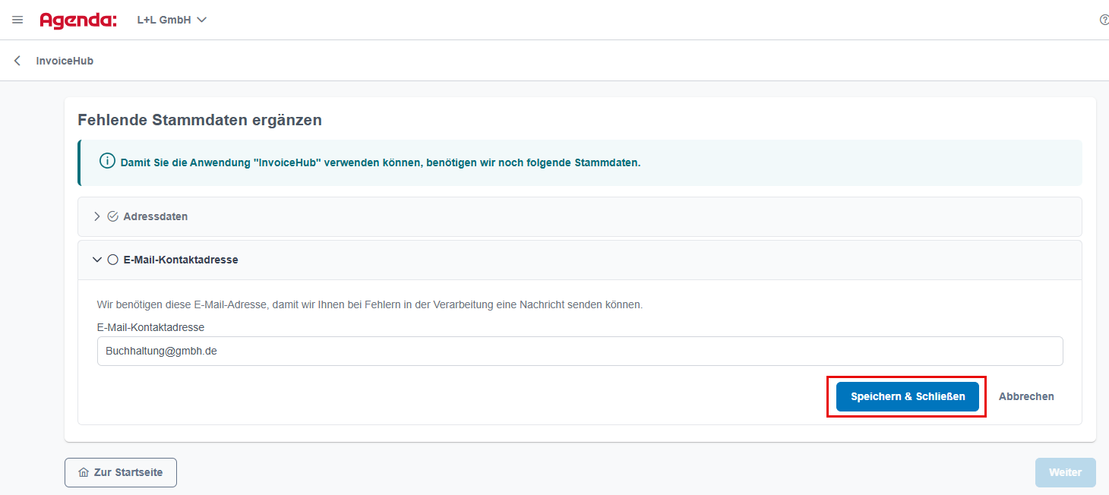
Task: Click the InvoiceHub breadcrumb title
Action: 65,61
